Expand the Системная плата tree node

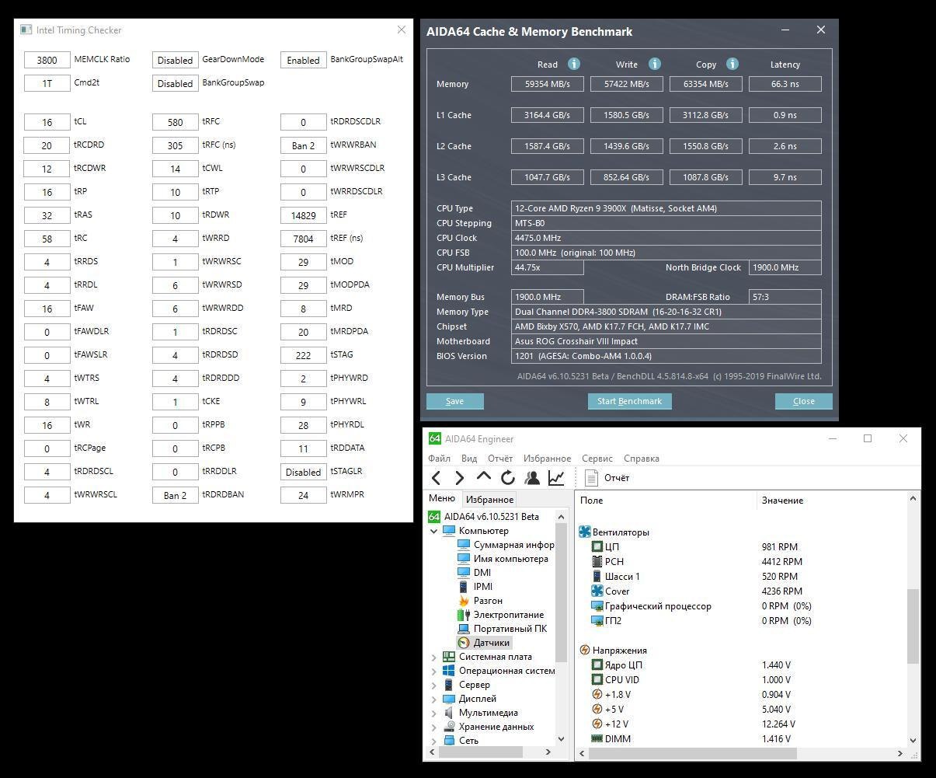(x=433, y=657)
